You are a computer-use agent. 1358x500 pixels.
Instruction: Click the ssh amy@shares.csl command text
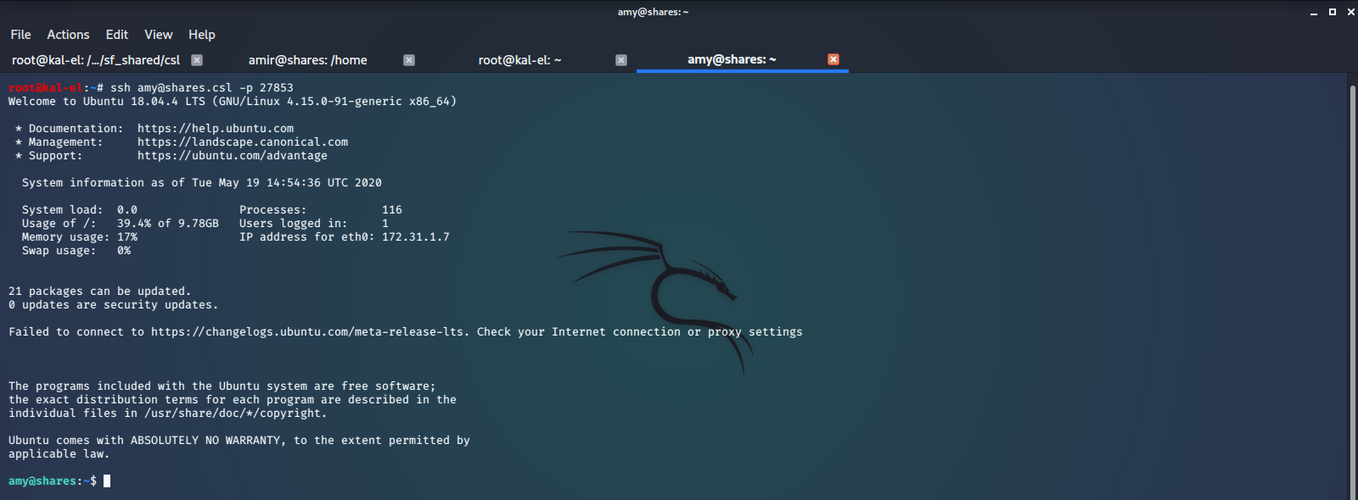pyautogui.click(x=202, y=88)
